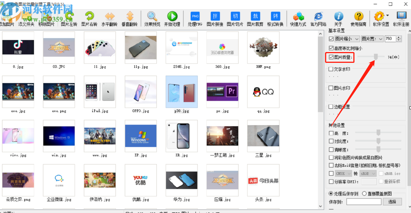411x213 pixels.
Task: Enable the 清晰度 sharpness checkbox
Action: pos(331,149)
